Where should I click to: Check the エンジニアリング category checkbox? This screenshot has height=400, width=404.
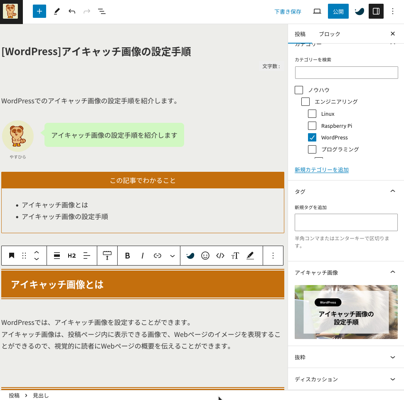[305, 102]
